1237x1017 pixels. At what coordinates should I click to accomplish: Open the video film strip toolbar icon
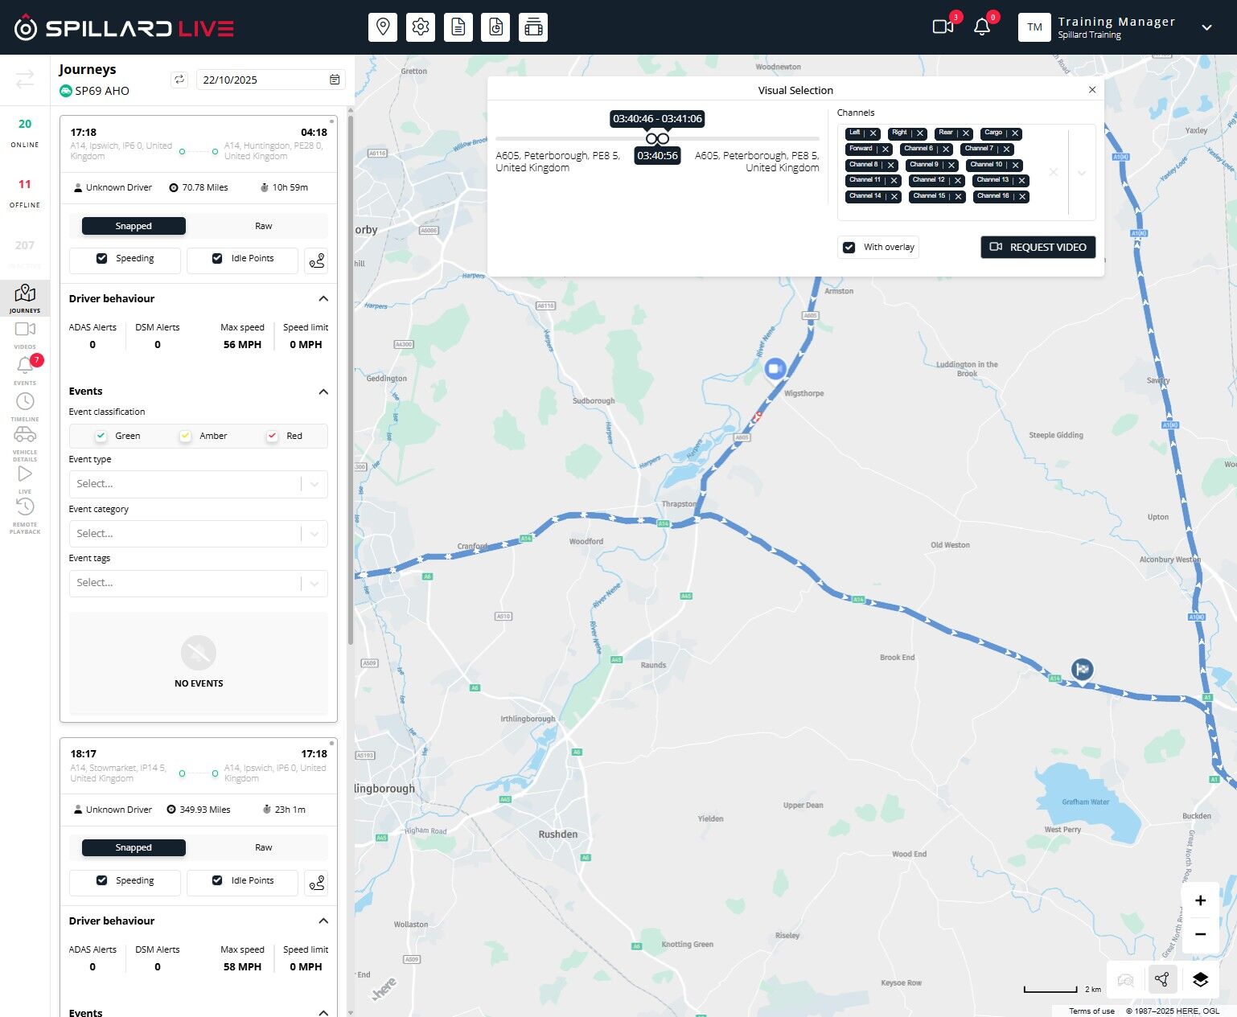click(x=533, y=27)
